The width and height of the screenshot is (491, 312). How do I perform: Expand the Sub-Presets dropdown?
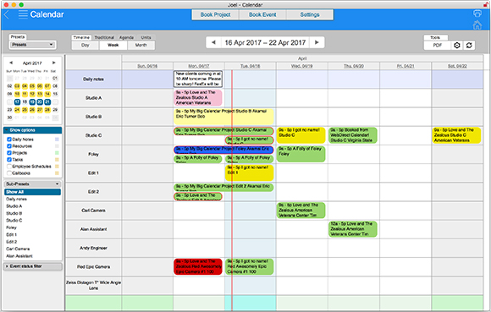pyautogui.click(x=32, y=183)
